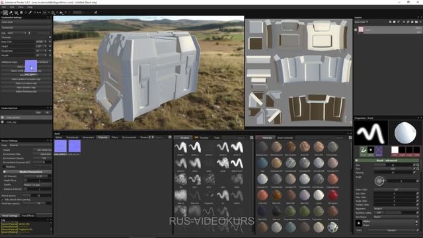Toggle Backface culling Off switch
The width and height of the screenshot is (423, 238).
pos(379,213)
